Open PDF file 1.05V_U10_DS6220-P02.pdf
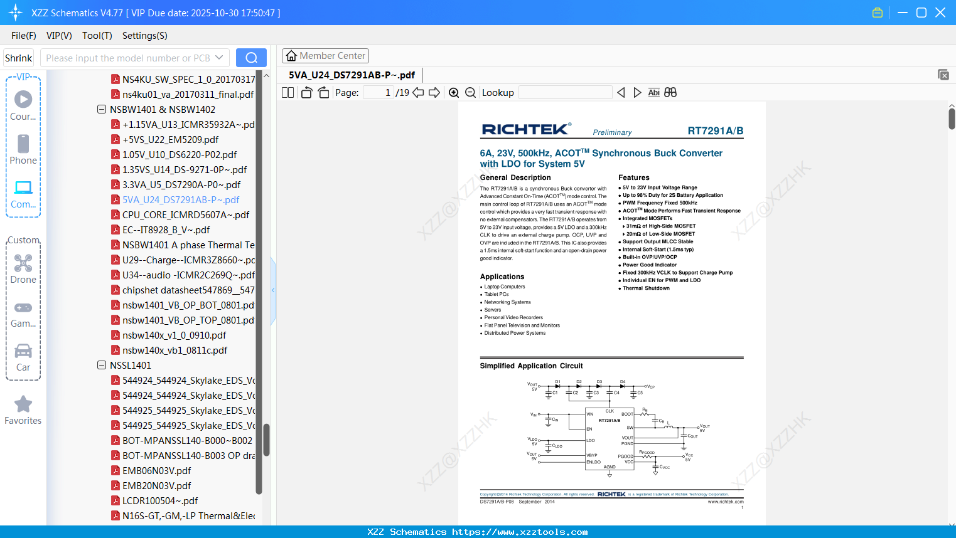This screenshot has height=538, width=956. [x=180, y=155]
